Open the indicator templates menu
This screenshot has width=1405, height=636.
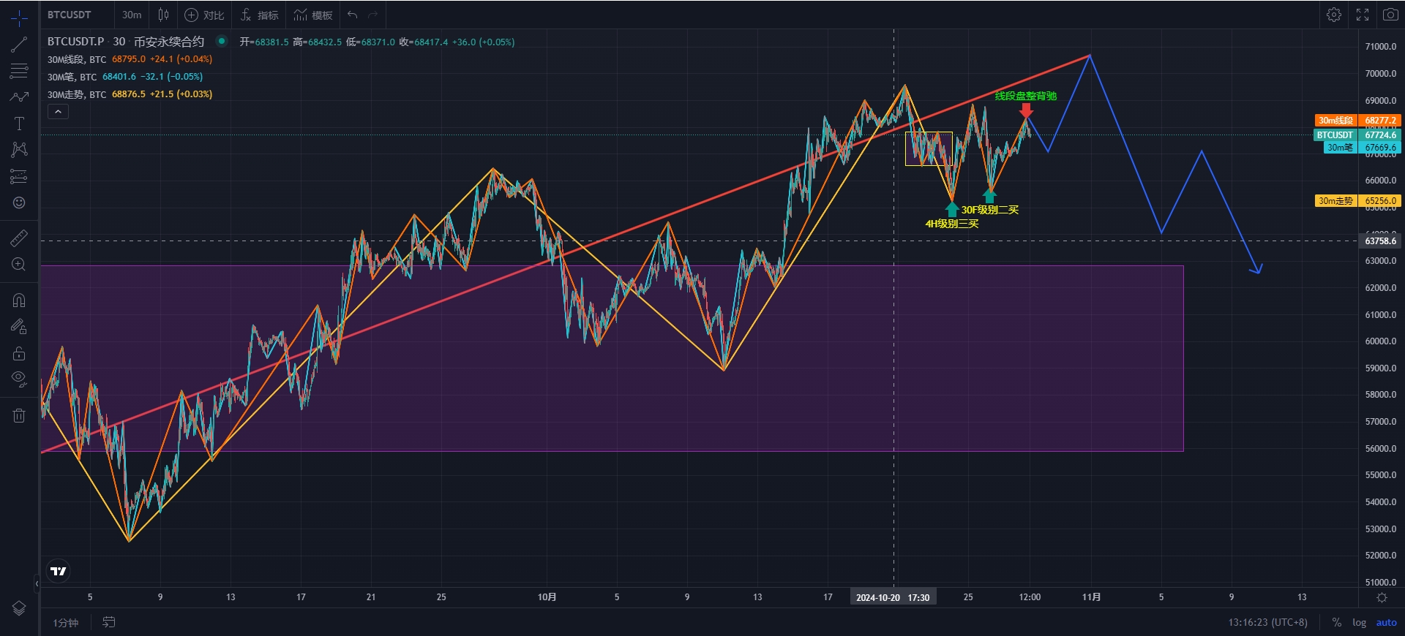pos(313,15)
